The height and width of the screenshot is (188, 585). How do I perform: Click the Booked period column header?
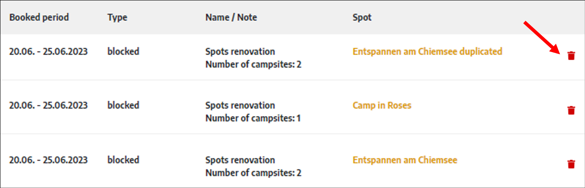(x=39, y=17)
